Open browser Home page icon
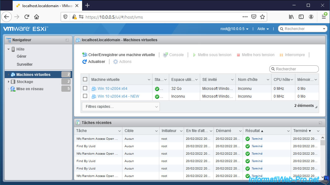Viewport: 330px width, 185px height. click(x=37, y=17)
